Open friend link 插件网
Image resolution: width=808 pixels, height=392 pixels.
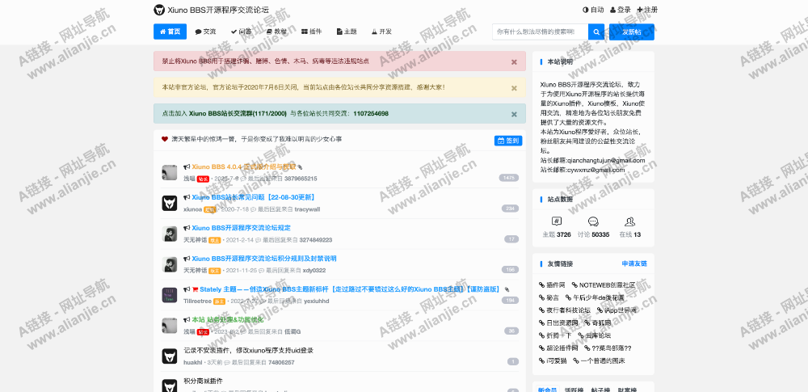point(552,285)
